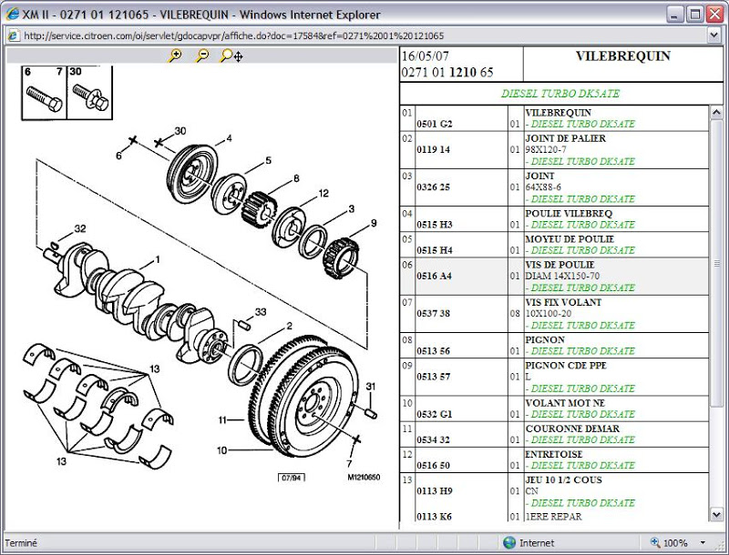Image resolution: width=729 pixels, height=555 pixels.
Task: Click callout number 32 woodruff key
Action: tap(80, 228)
